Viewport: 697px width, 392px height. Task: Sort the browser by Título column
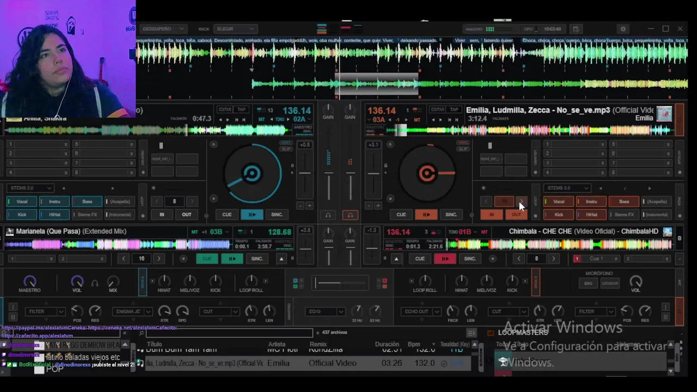click(x=154, y=344)
